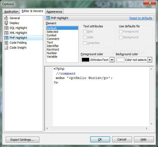Click the Code Insight icon
Viewport: 158px width, 147px height.
(6, 48)
